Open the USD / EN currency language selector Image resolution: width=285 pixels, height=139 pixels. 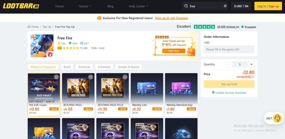[x=241, y=6]
